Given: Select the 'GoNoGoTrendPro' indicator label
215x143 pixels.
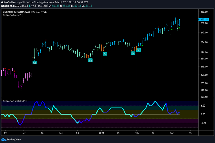Looking at the screenshot, I should coord(13,15).
